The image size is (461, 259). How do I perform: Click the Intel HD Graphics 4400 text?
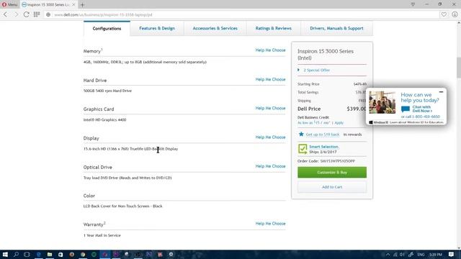(x=104, y=120)
